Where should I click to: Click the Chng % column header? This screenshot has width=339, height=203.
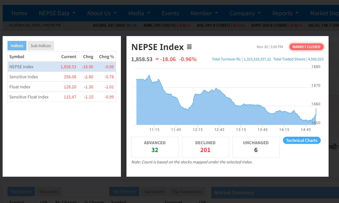coord(106,57)
